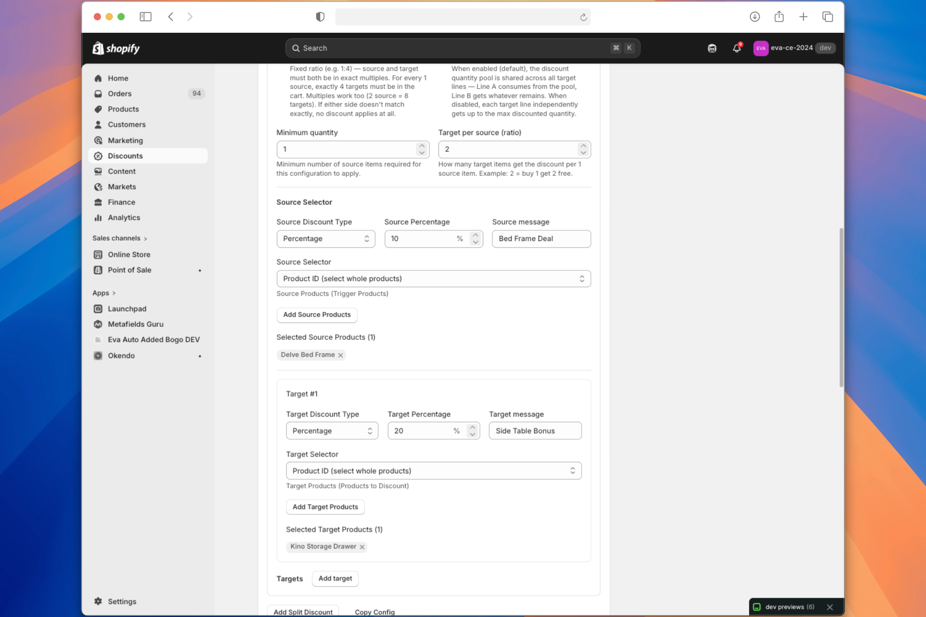Open the Source Selector Product ID dropdown
Viewport: 926px width, 617px height.
pyautogui.click(x=433, y=279)
